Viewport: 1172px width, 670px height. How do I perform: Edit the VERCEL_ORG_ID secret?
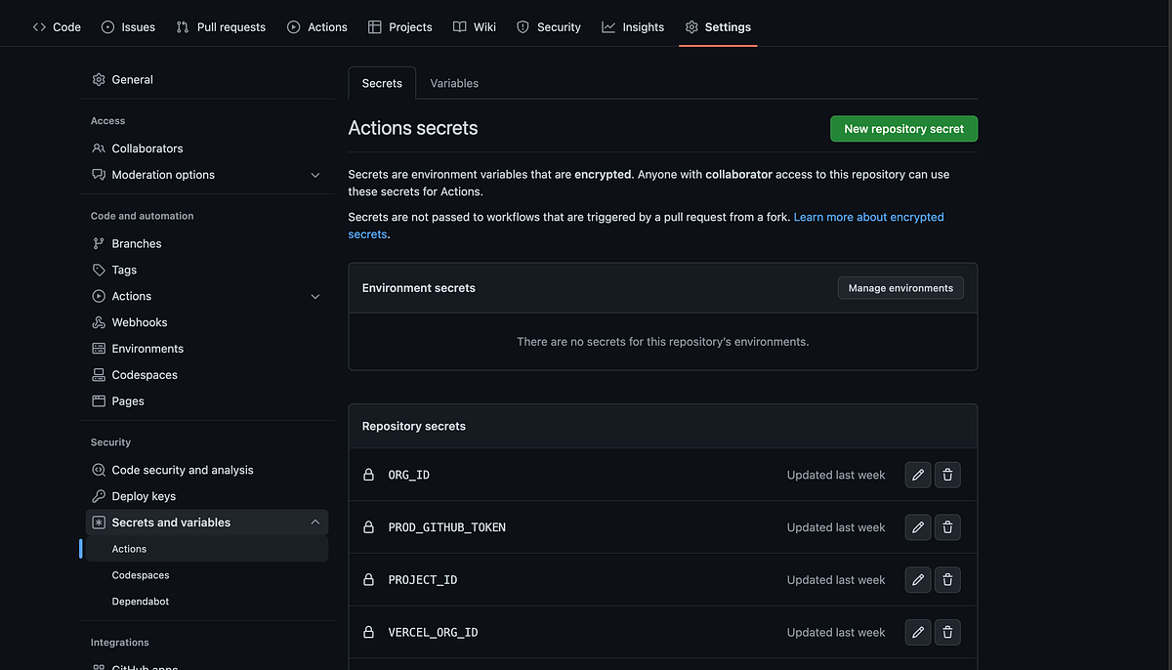917,632
